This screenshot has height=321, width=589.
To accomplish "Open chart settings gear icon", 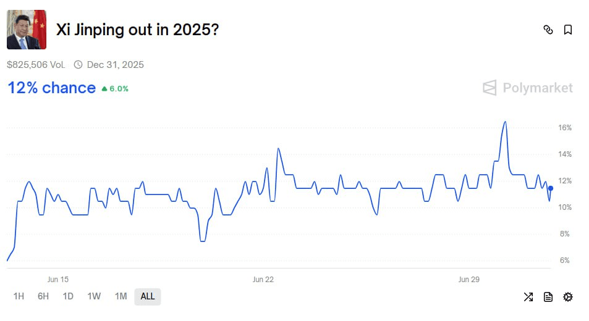I will coord(568,297).
